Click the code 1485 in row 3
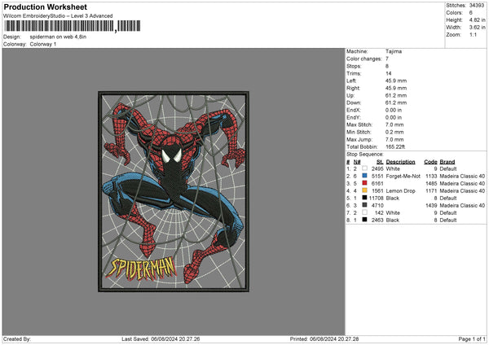489x345 pixels. (x=431, y=183)
